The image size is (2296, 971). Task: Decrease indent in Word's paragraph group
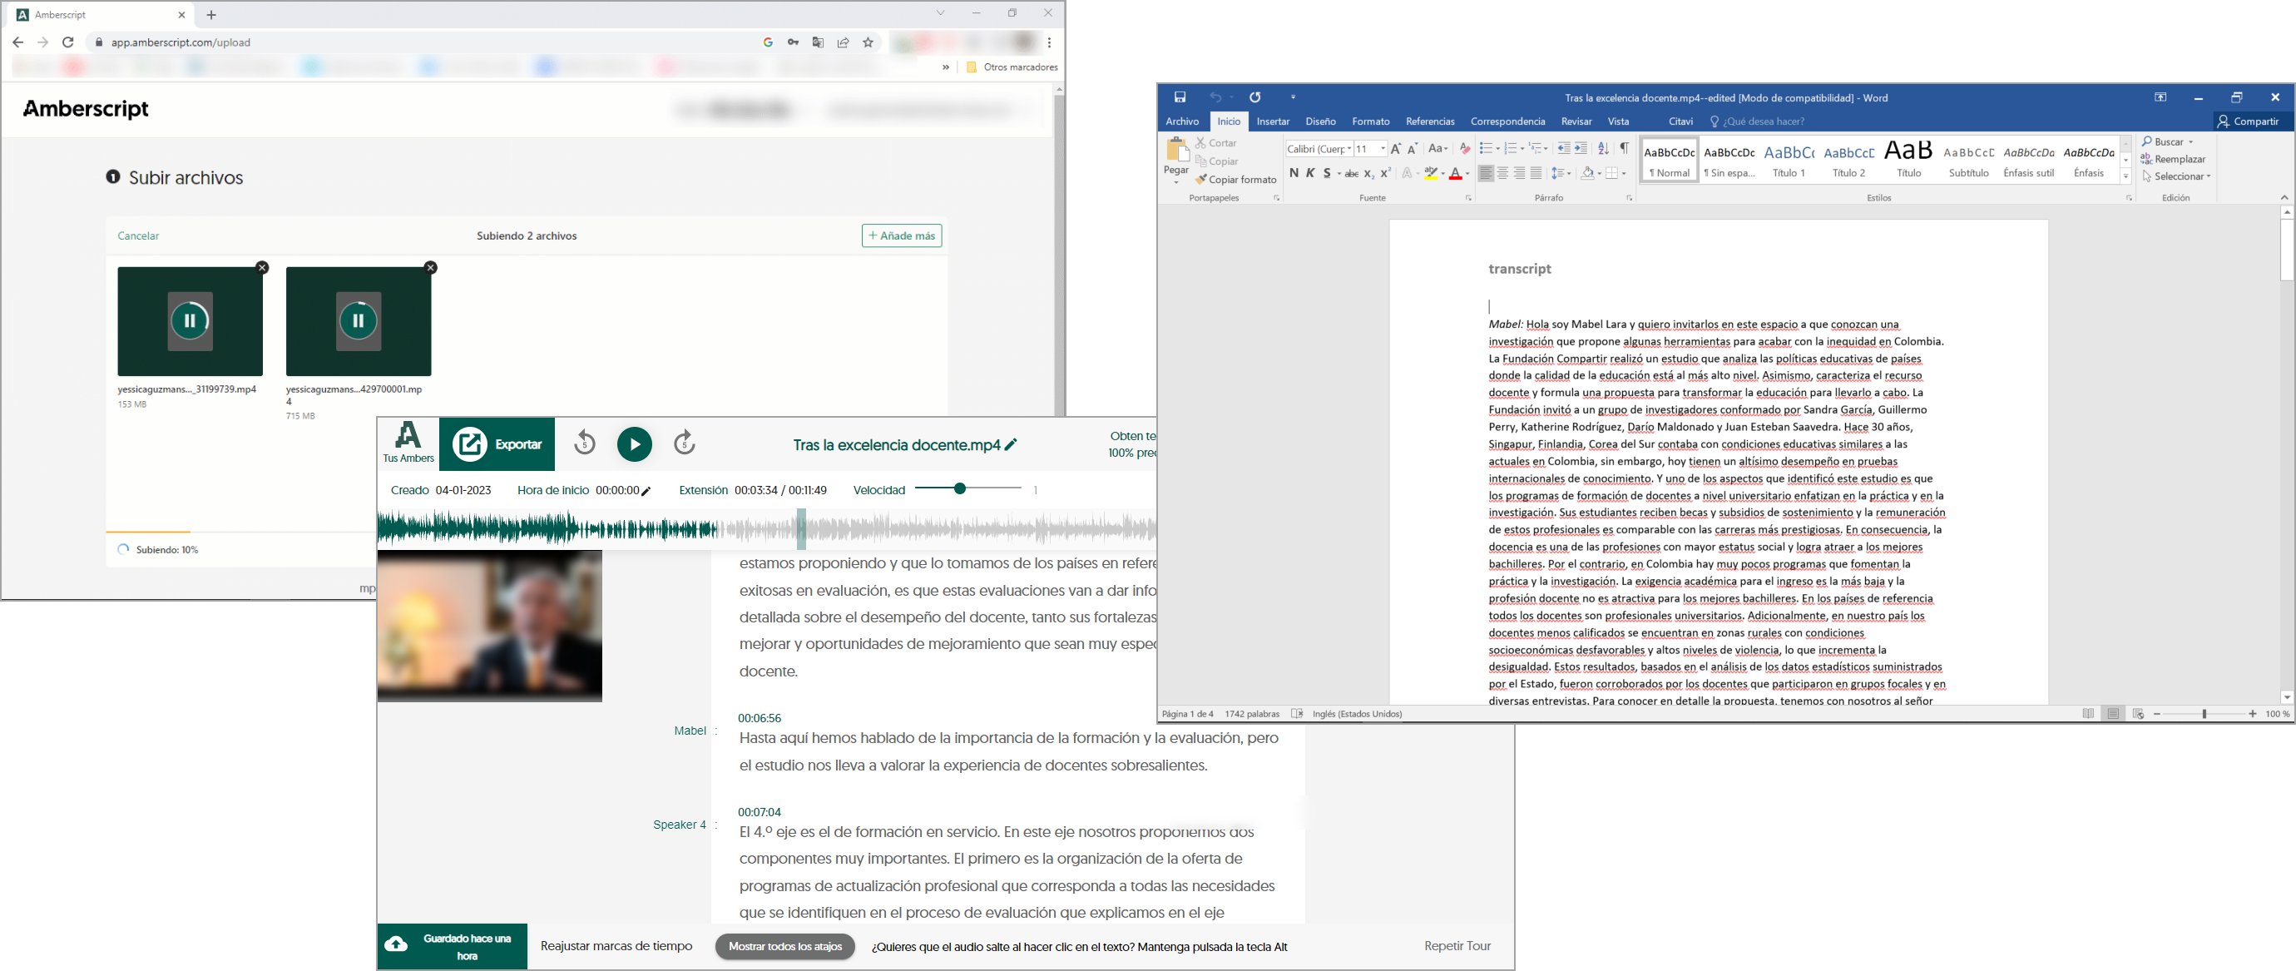pos(1563,149)
